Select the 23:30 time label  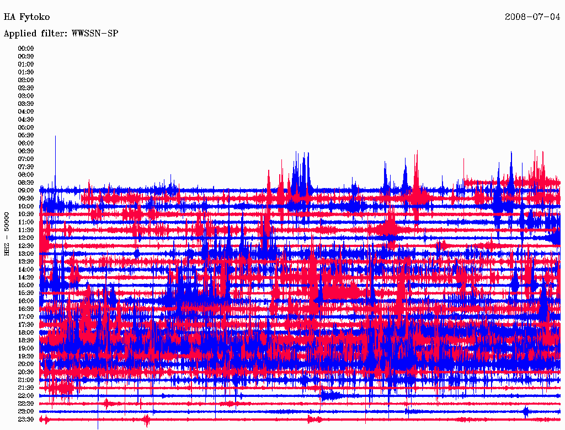coord(26,420)
